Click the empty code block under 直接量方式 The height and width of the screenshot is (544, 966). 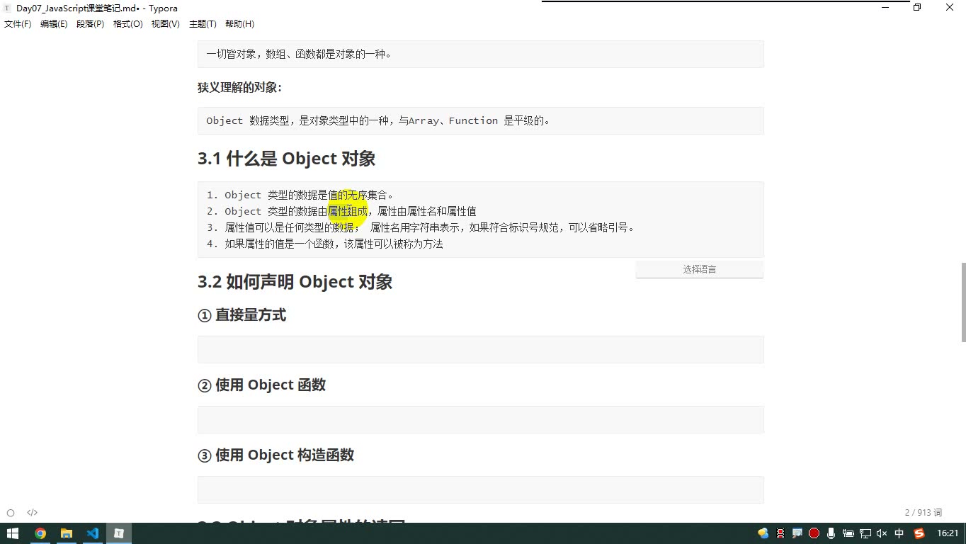click(480, 350)
